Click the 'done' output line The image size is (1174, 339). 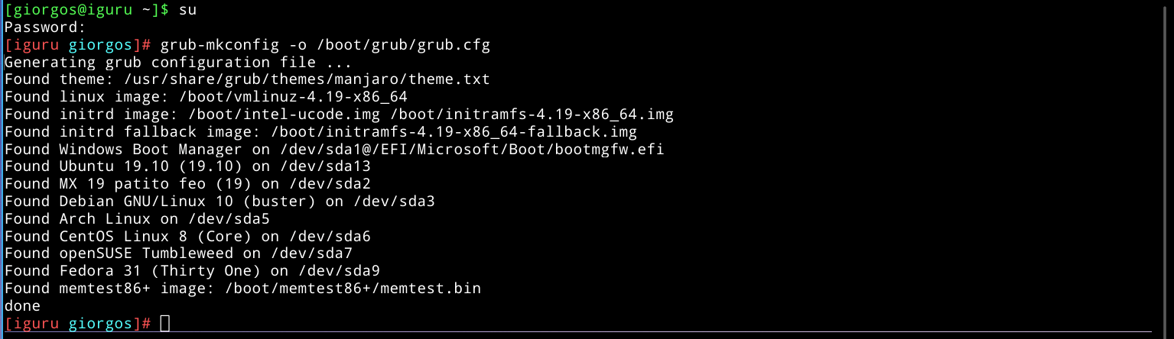[x=22, y=306]
